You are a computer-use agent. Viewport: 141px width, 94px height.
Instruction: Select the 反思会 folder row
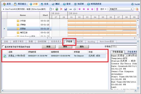pos(28,29)
